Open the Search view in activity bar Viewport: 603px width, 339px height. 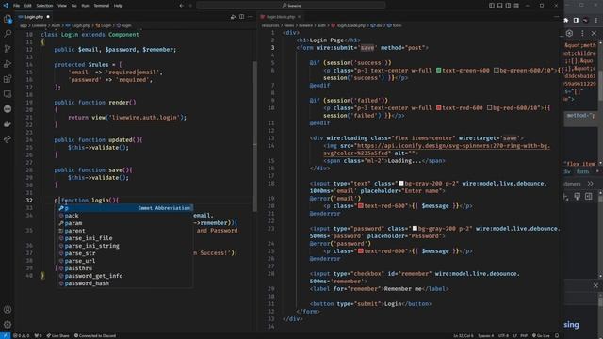click(8, 34)
